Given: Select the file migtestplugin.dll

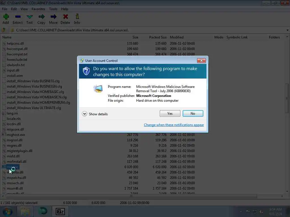Looking at the screenshot, I should 20,151.
